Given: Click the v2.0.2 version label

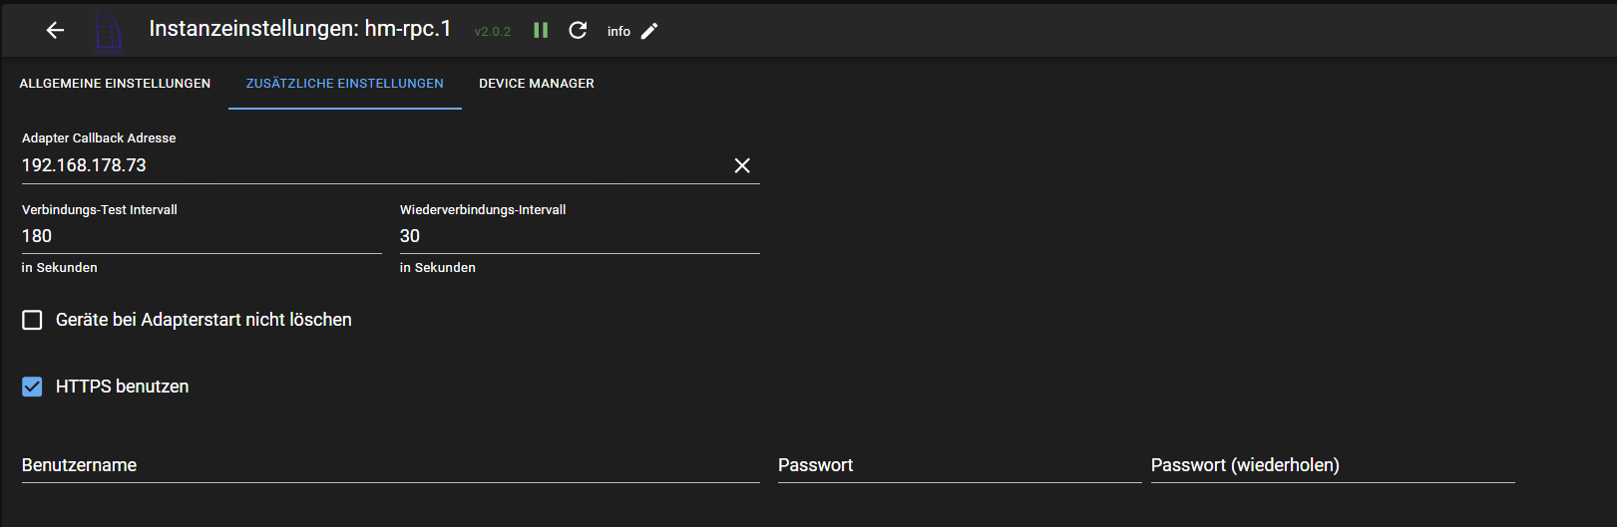Looking at the screenshot, I should [x=492, y=32].
